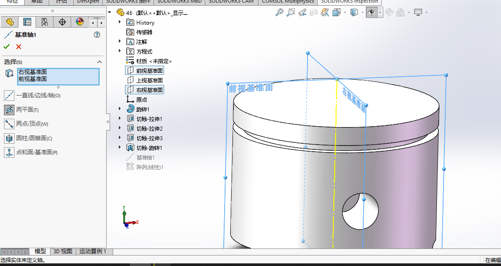
Task: Confirm 基准轴1 with the green checkmark
Action: [7, 46]
